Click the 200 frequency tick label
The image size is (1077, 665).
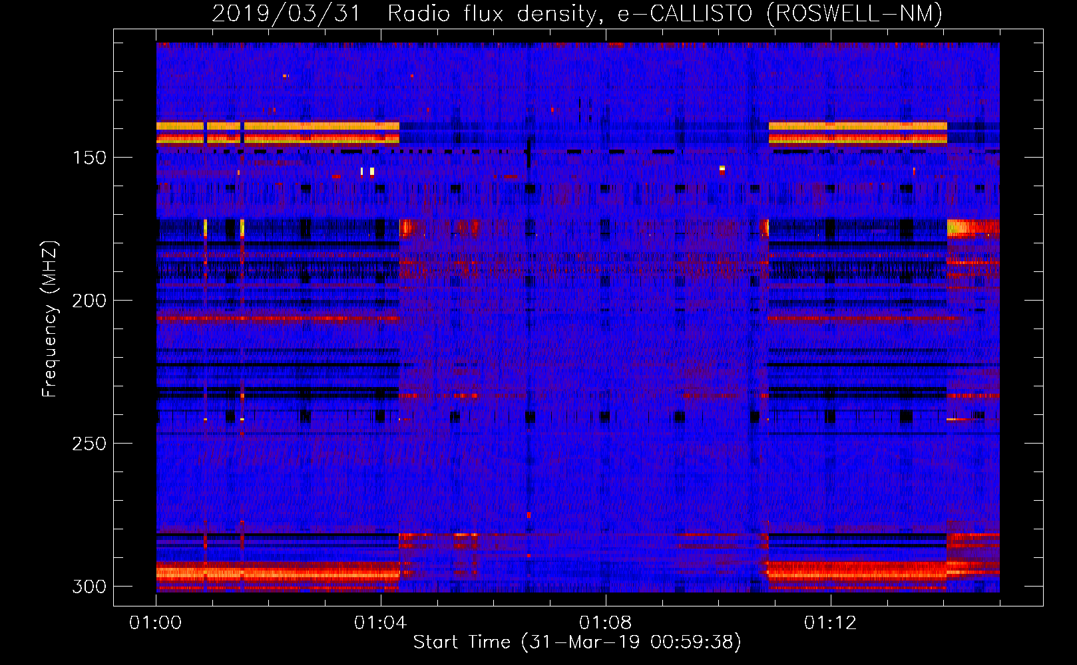click(89, 301)
